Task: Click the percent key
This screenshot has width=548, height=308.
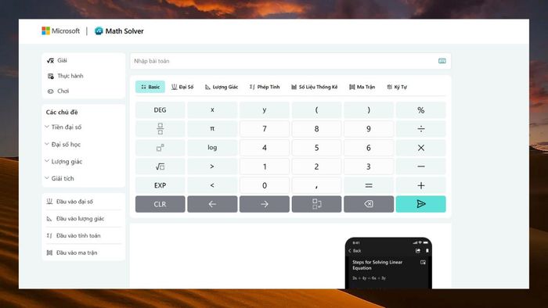Action: (421, 110)
